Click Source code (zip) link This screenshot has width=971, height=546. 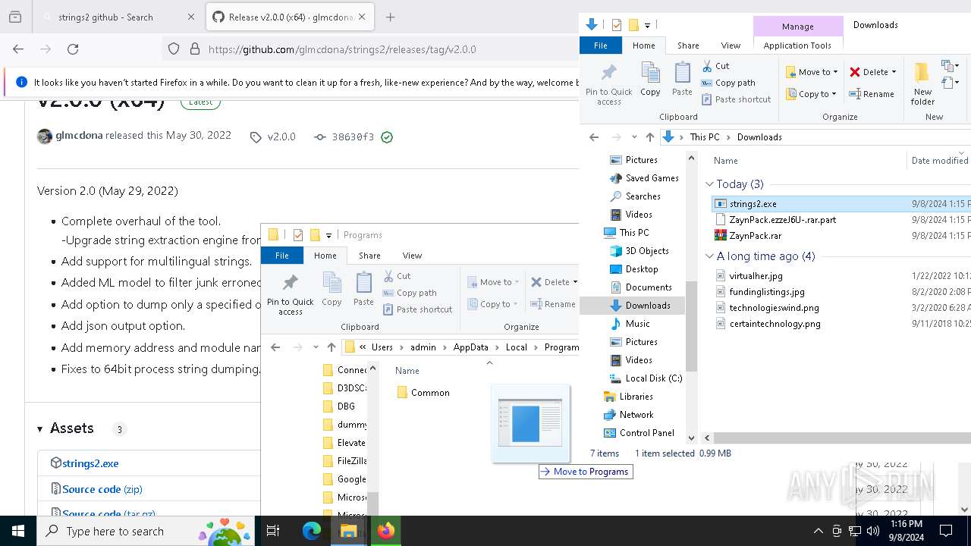(102, 489)
